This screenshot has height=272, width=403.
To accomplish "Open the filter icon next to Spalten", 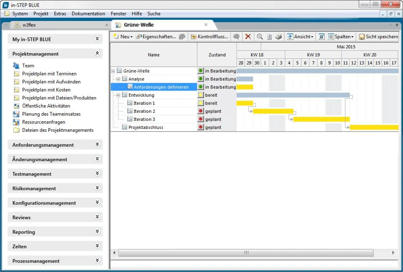I will tap(321, 37).
